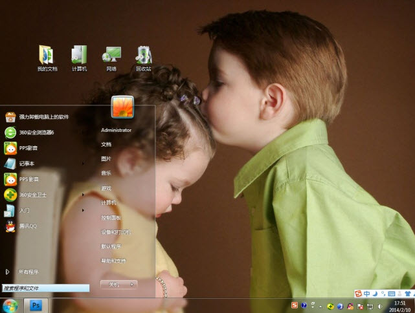Open 控制面板 in Start menu
This screenshot has height=313, width=415.
click(x=111, y=217)
